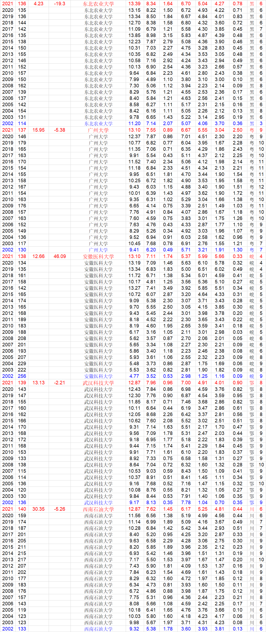Click blue 9.17 in the 武汉科技大学 2002 row
The height and width of the screenshot is (632, 266).
(135, 503)
